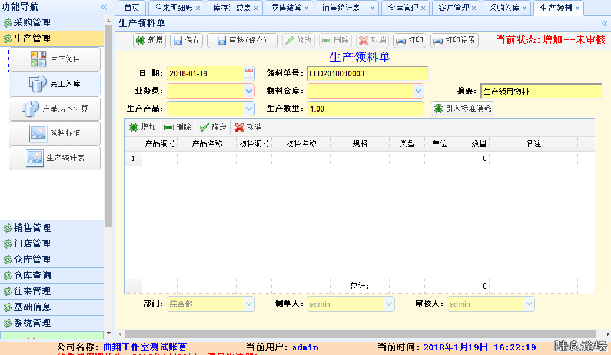The image size is (611, 355).
Task: Click the 引入标准消耗 button
Action: [x=461, y=108]
